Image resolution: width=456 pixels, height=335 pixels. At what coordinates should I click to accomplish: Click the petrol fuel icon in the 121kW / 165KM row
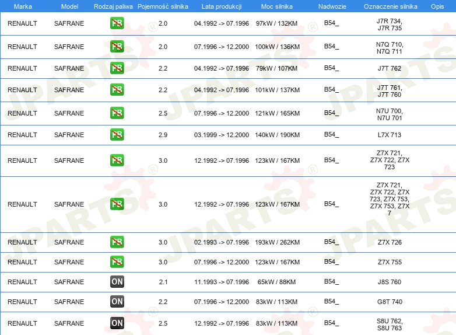pyautogui.click(x=117, y=113)
